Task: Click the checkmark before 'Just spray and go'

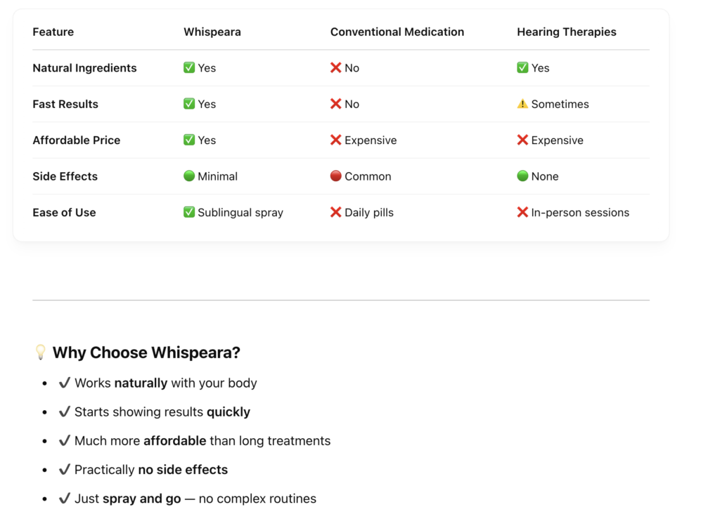Action: tap(65, 499)
